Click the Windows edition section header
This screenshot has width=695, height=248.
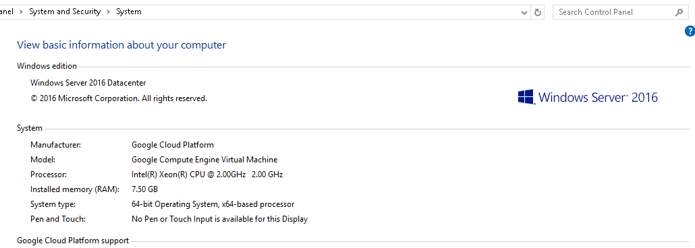(47, 66)
